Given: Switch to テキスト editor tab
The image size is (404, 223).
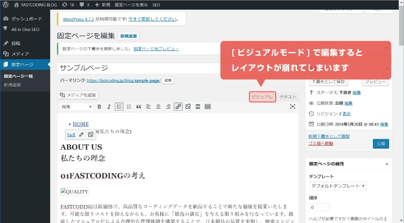Looking at the screenshot, I should (288, 97).
